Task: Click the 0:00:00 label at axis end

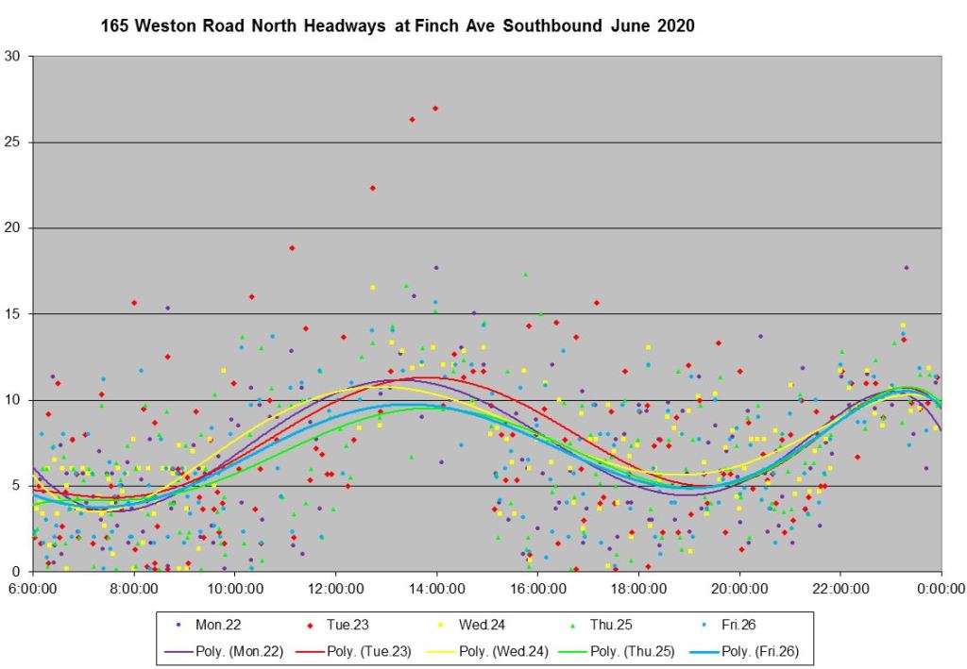Action: point(941,586)
